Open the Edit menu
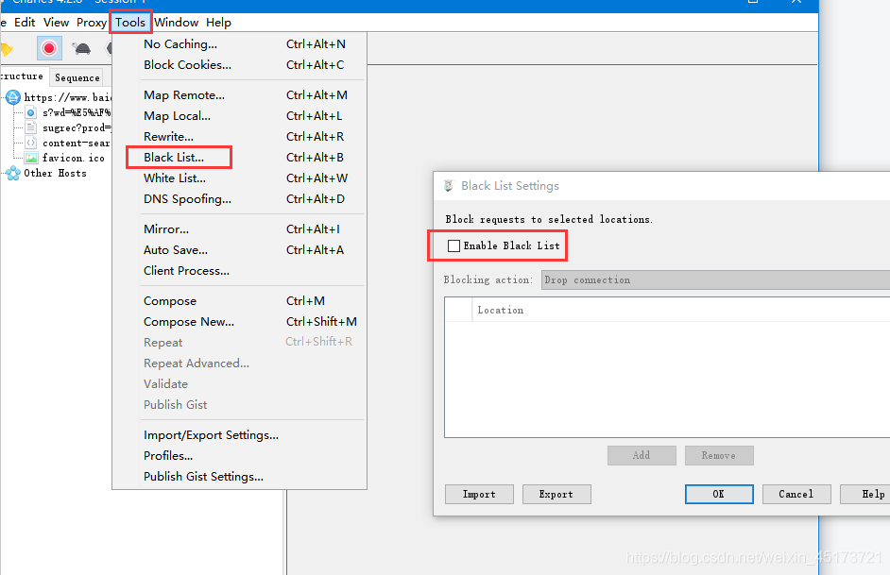The height and width of the screenshot is (575, 890). [25, 22]
